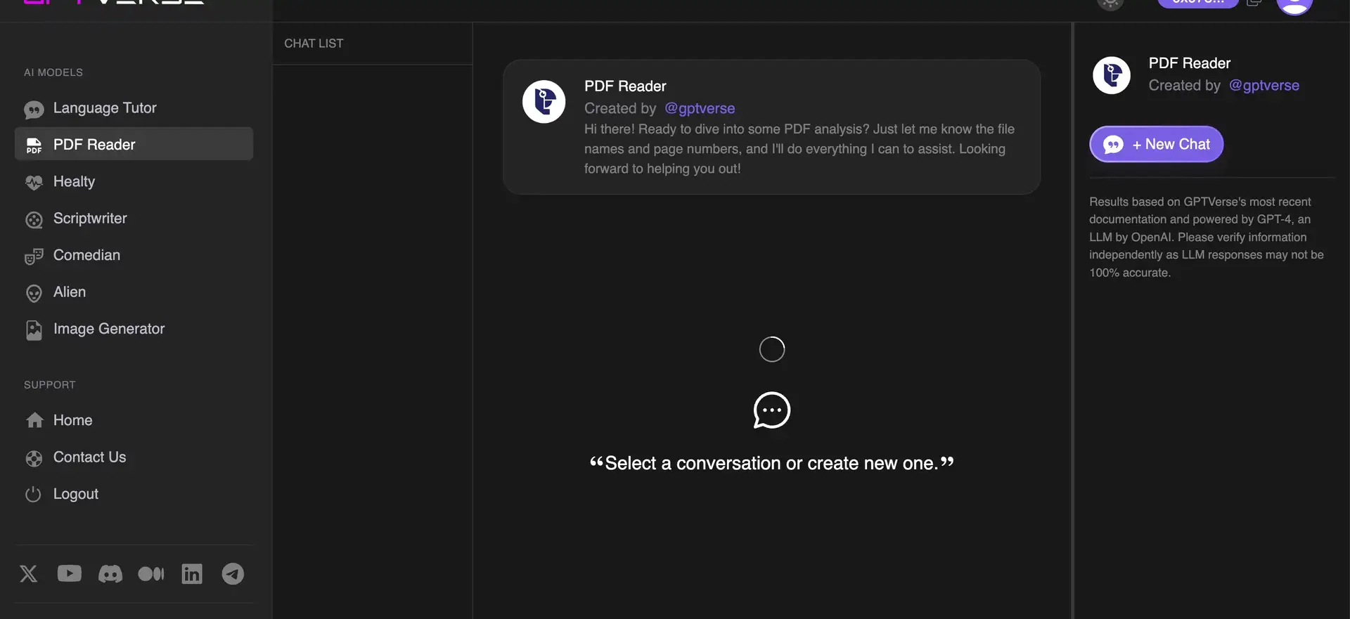Open the Discord server icon
The image size is (1350, 619).
click(110, 574)
